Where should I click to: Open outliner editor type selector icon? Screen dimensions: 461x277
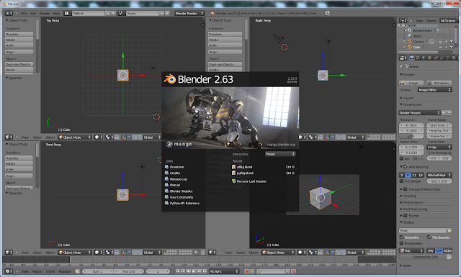point(403,21)
